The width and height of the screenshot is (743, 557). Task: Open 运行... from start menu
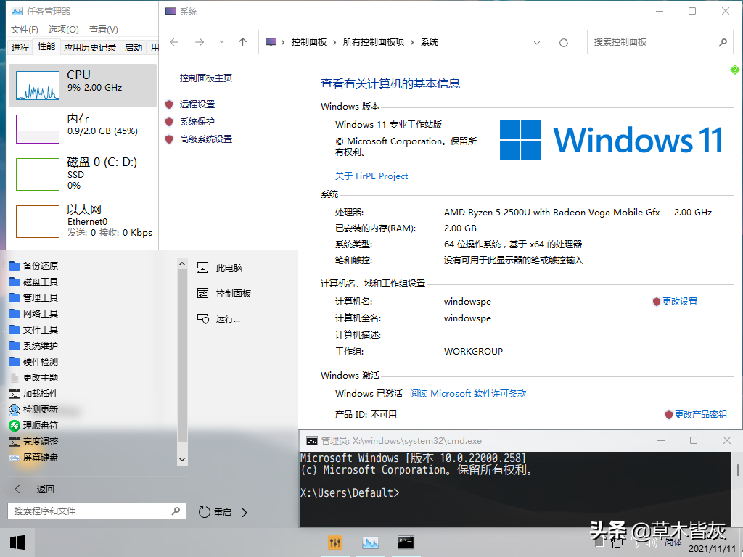click(x=219, y=319)
